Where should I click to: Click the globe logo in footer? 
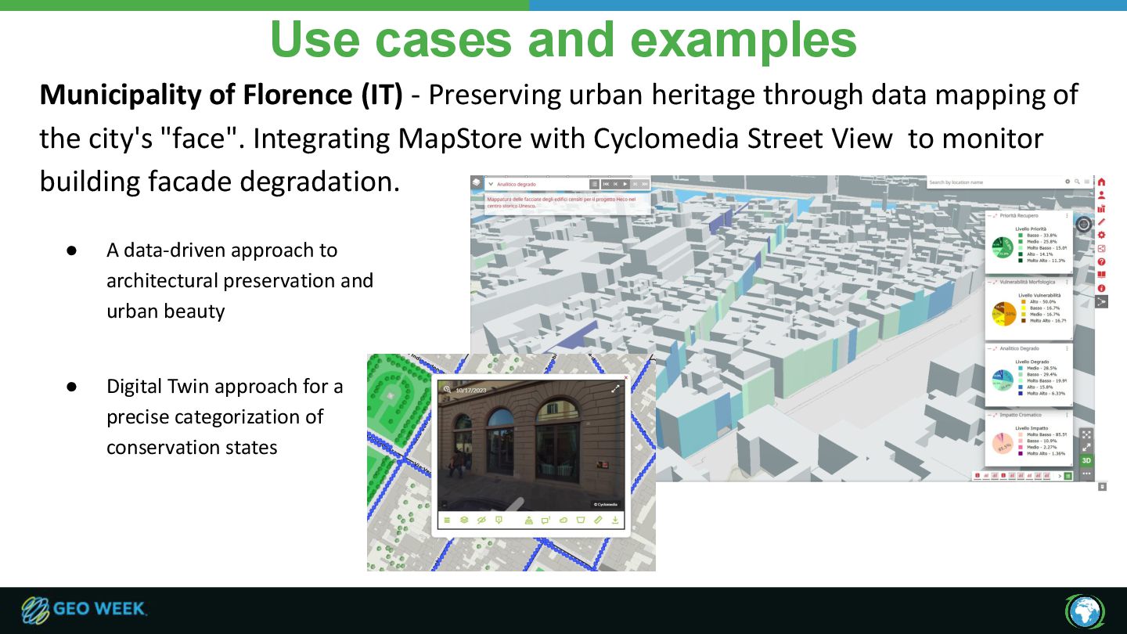1084,611
